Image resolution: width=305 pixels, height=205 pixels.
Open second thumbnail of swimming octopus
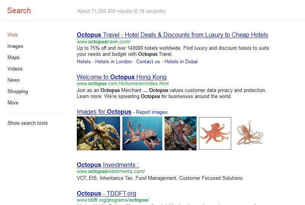click(142, 133)
